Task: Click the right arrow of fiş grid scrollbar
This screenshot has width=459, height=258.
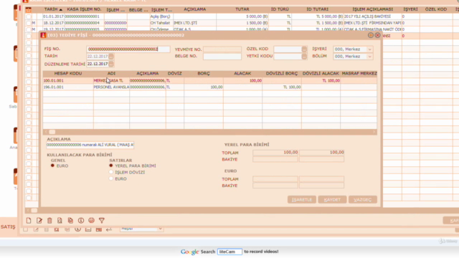Action: pyautogui.click(x=374, y=132)
